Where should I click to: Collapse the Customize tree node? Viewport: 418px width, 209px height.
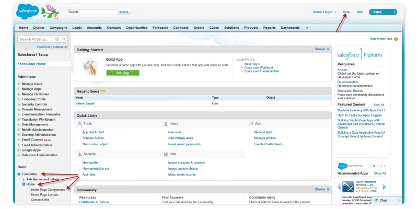pos(19,174)
